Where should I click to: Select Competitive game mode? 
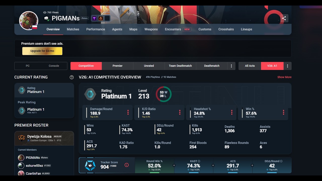[86, 66]
